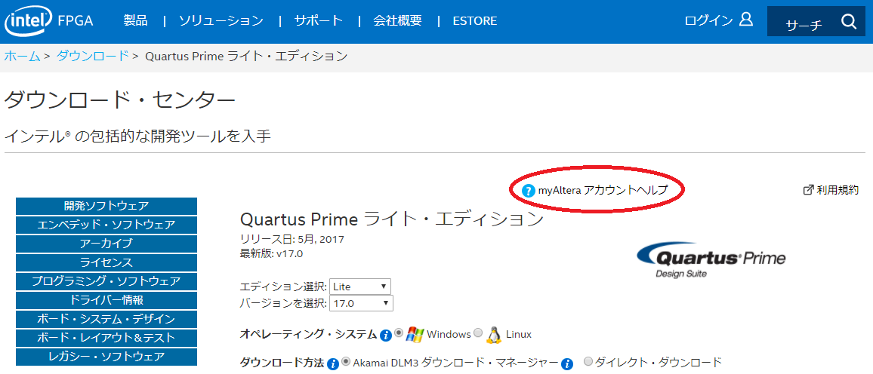Select Akamai DLM3 download manager radio button

(x=346, y=361)
